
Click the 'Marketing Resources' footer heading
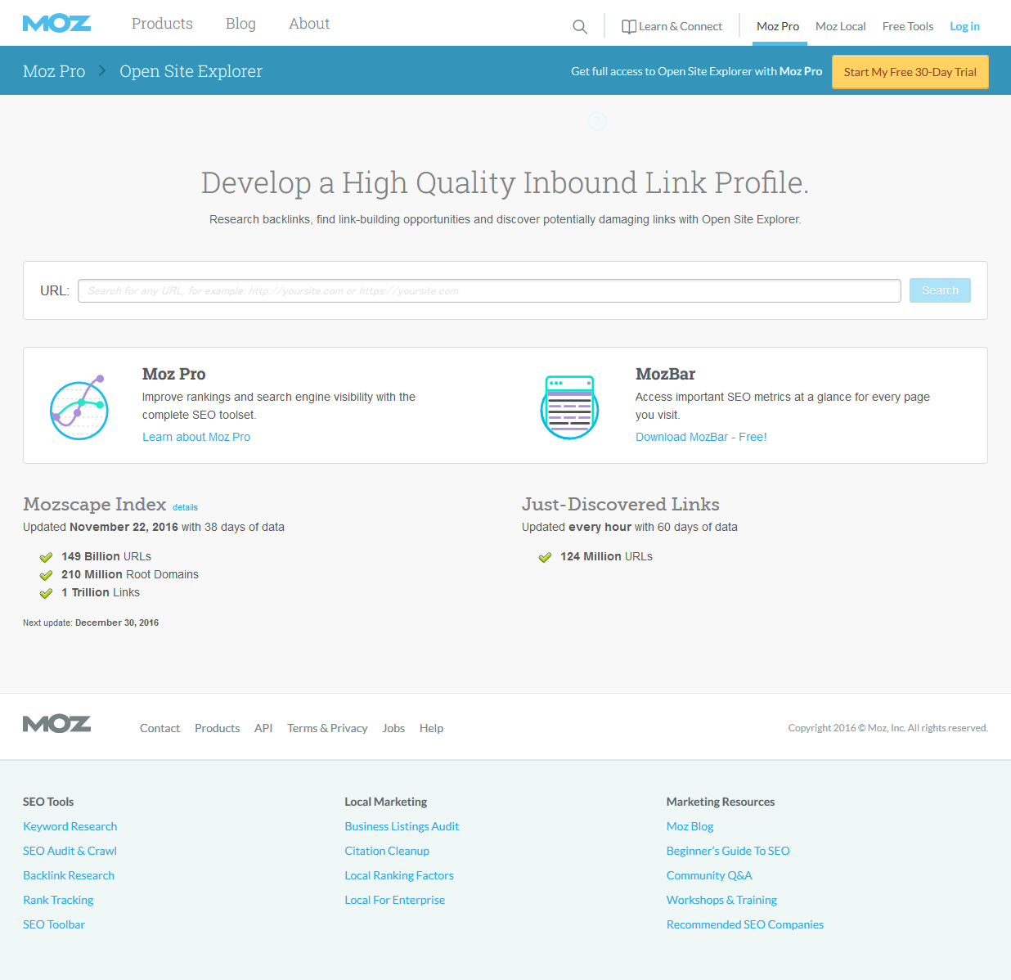pyautogui.click(x=721, y=802)
